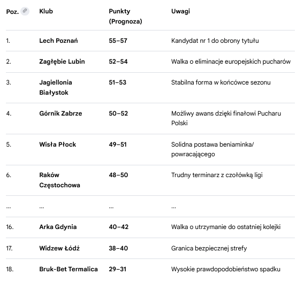The image size is (296, 282).
Task: Select Jagiellonia Białystok club cell
Action: click(56, 88)
